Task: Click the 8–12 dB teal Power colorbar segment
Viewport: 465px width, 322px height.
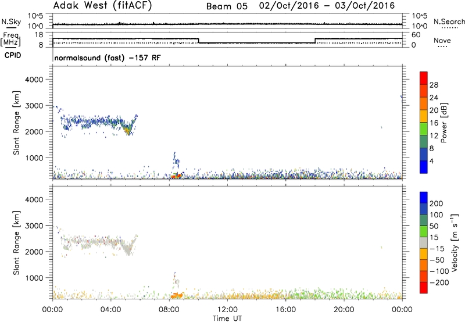Action: click(x=424, y=141)
